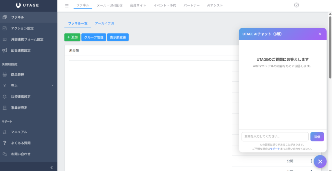Viewport: 332px width, 171px height.
Task: Click the 表示順変更 button
Action: 118,37
